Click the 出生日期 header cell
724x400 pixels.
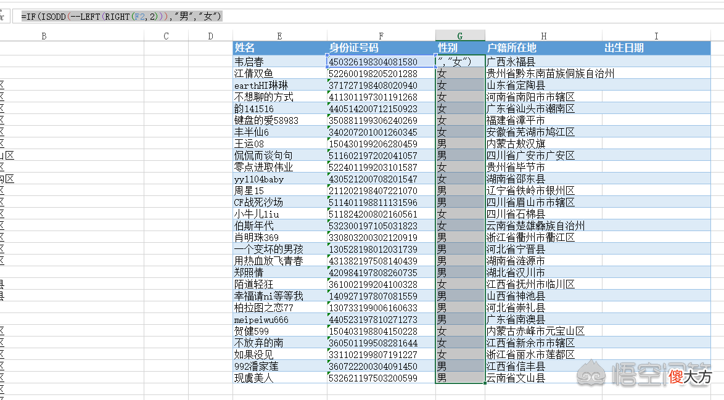[x=656, y=47]
